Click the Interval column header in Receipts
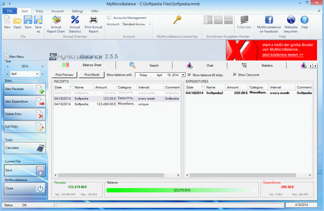Viewport: 324px width, 211px height. point(150,87)
